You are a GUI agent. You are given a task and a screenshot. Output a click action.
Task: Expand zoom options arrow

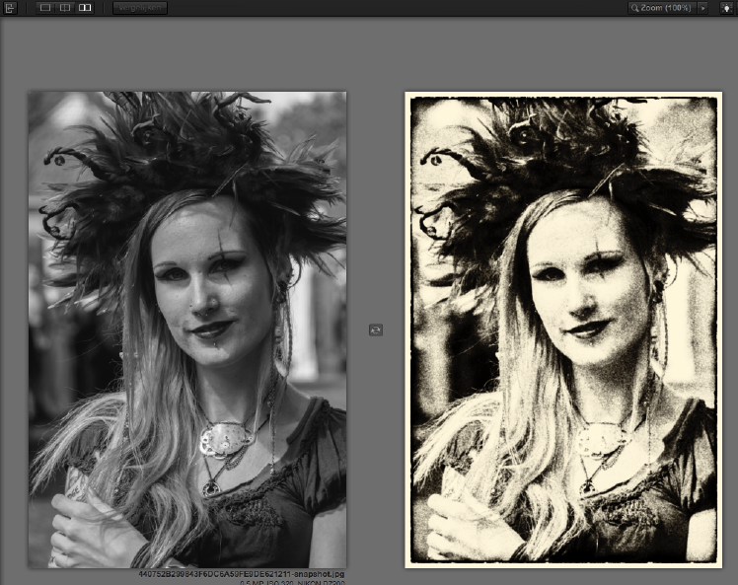[703, 8]
